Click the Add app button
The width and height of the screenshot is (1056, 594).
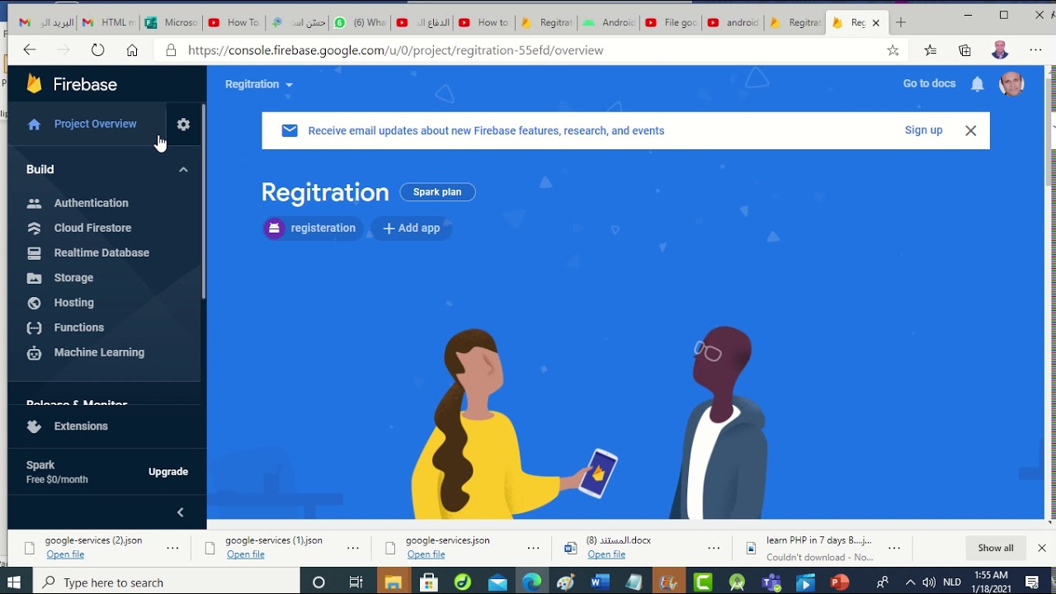pyautogui.click(x=411, y=229)
